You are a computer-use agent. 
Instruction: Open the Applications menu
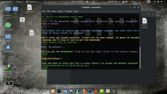click(x=7, y=2)
